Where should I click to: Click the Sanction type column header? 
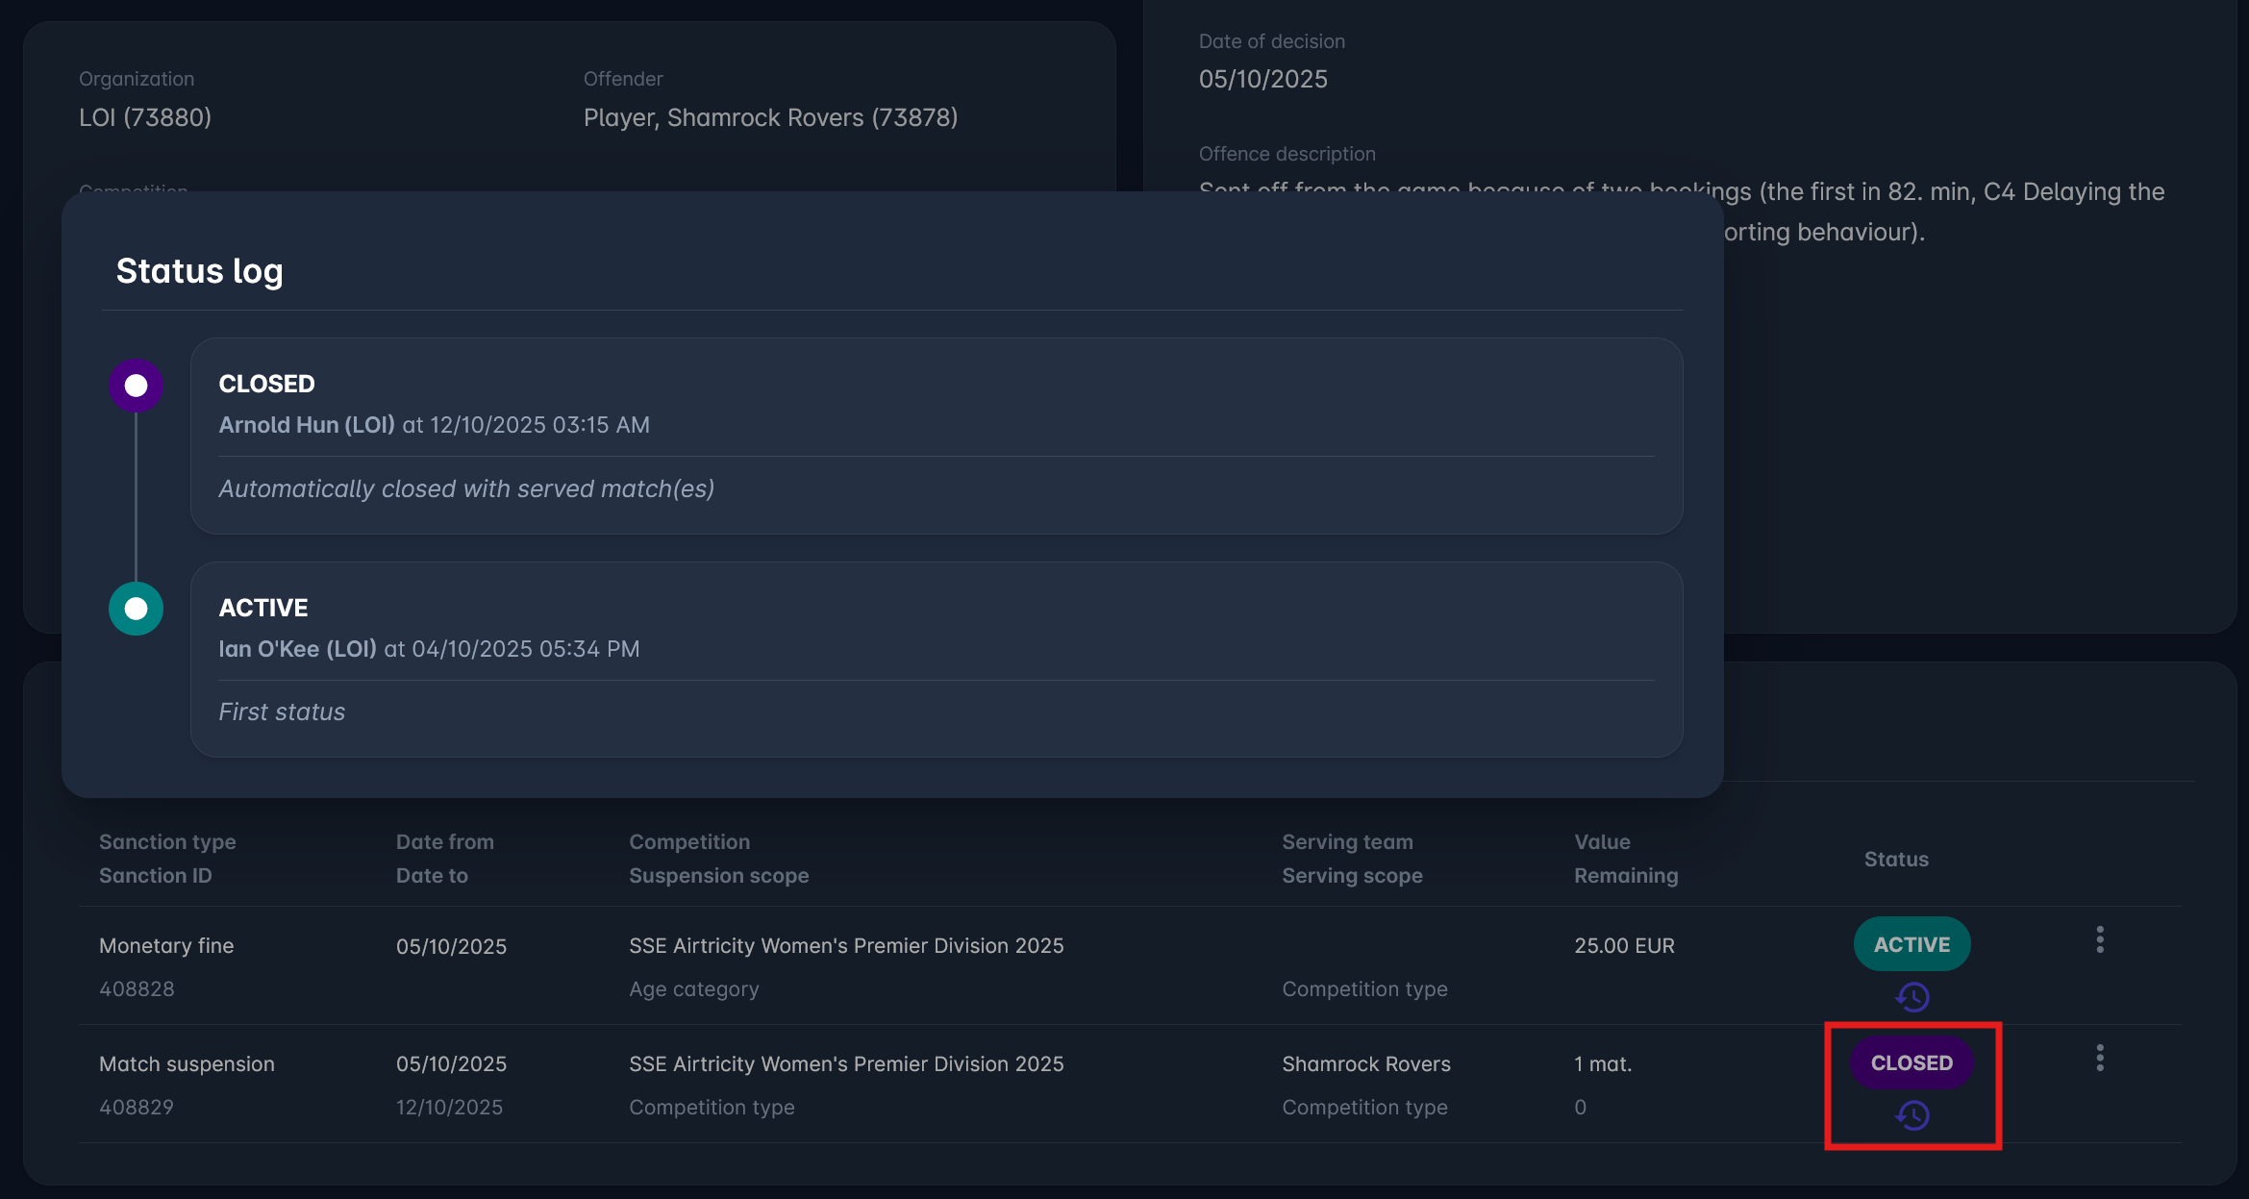click(167, 841)
